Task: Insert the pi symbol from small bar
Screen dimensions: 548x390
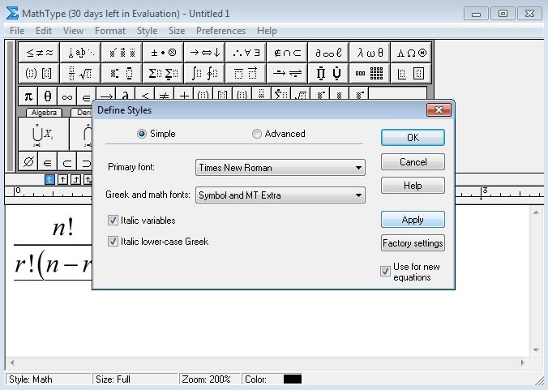Action: click(x=28, y=96)
